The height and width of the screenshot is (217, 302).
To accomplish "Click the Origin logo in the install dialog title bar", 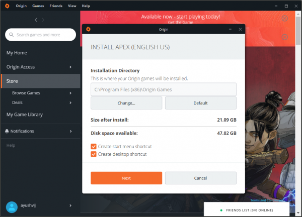I will pos(89,29).
